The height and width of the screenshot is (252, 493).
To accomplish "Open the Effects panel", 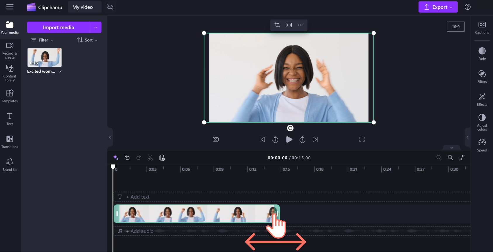I will 482,99.
